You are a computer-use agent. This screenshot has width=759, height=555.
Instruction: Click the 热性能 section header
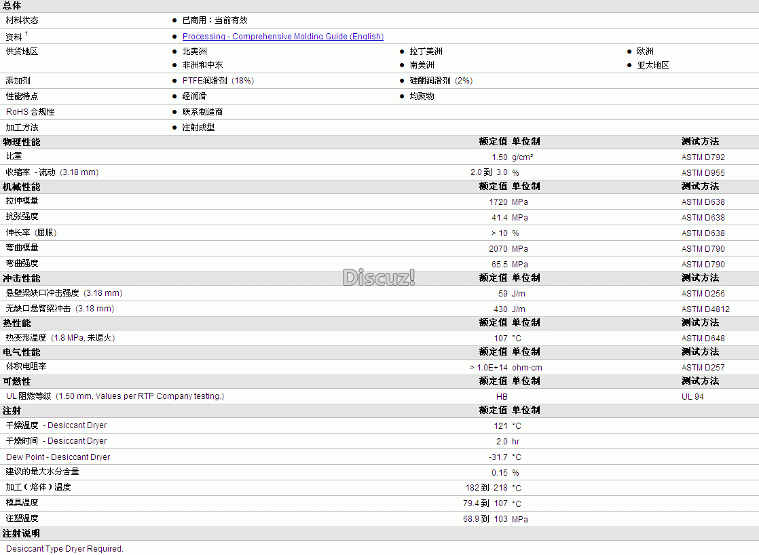pos(17,323)
